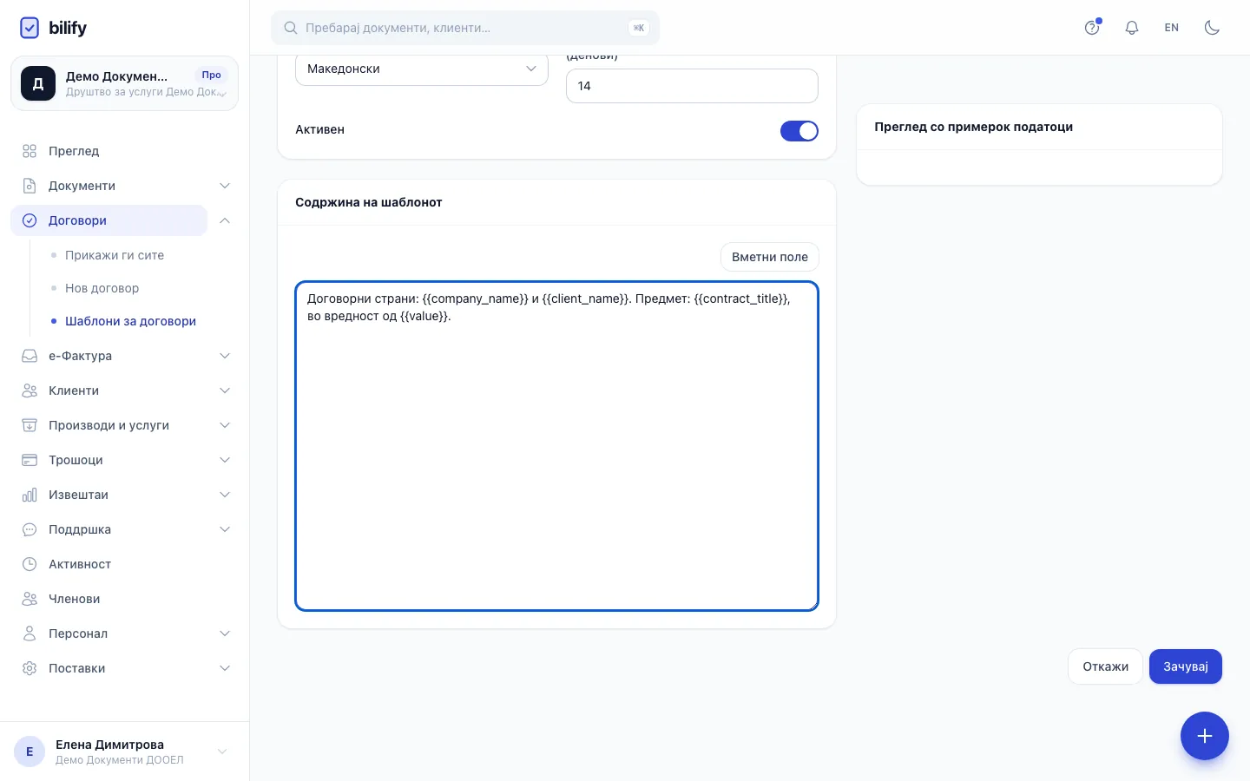
Task: Click the Откажи cancel button
Action: (1105, 666)
